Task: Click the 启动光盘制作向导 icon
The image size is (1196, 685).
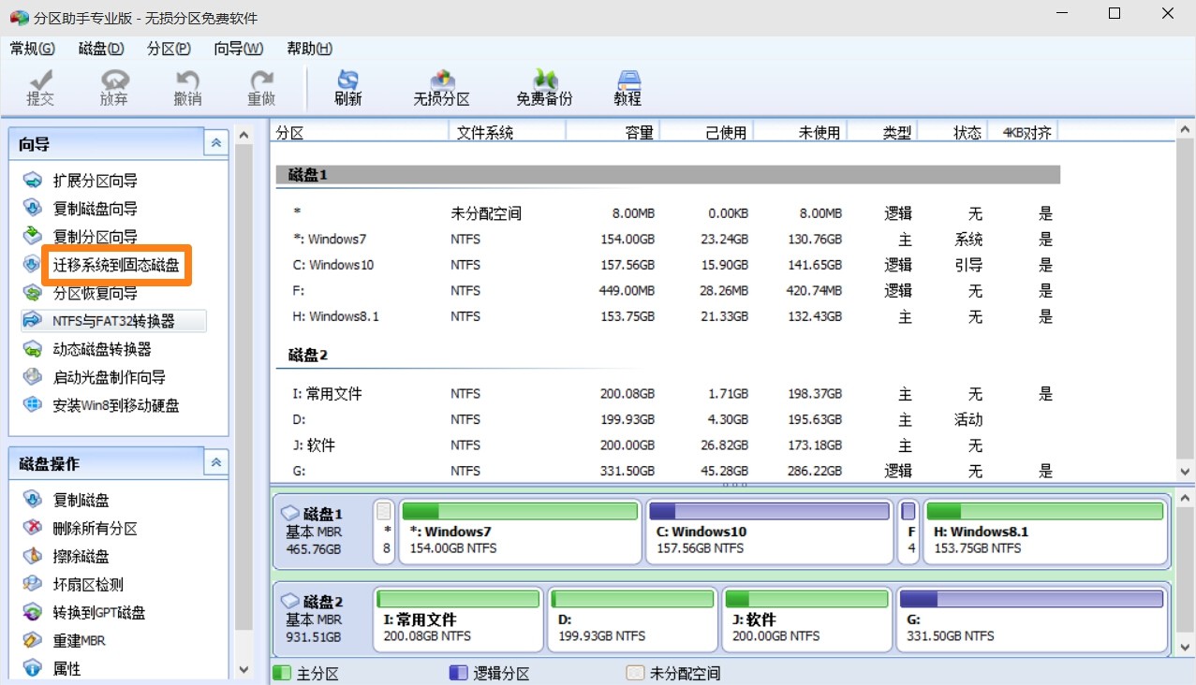Action: (33, 377)
